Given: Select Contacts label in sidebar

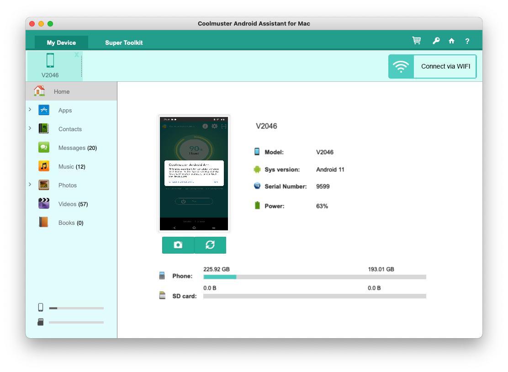Looking at the screenshot, I should 70,129.
